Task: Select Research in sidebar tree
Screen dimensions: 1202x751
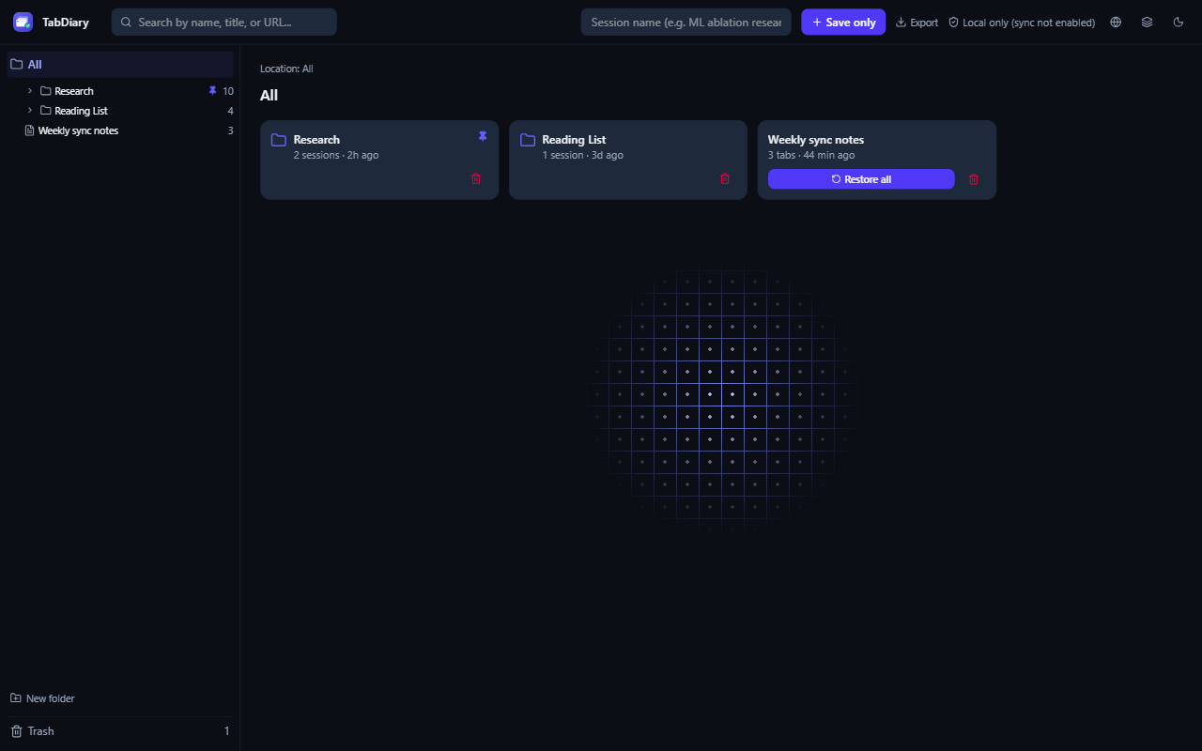Action: coord(74,91)
